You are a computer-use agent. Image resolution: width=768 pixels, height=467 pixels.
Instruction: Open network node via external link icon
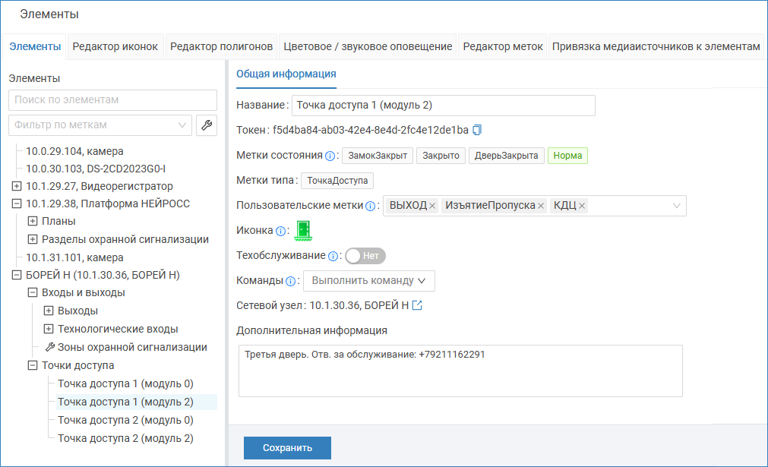pyautogui.click(x=417, y=305)
